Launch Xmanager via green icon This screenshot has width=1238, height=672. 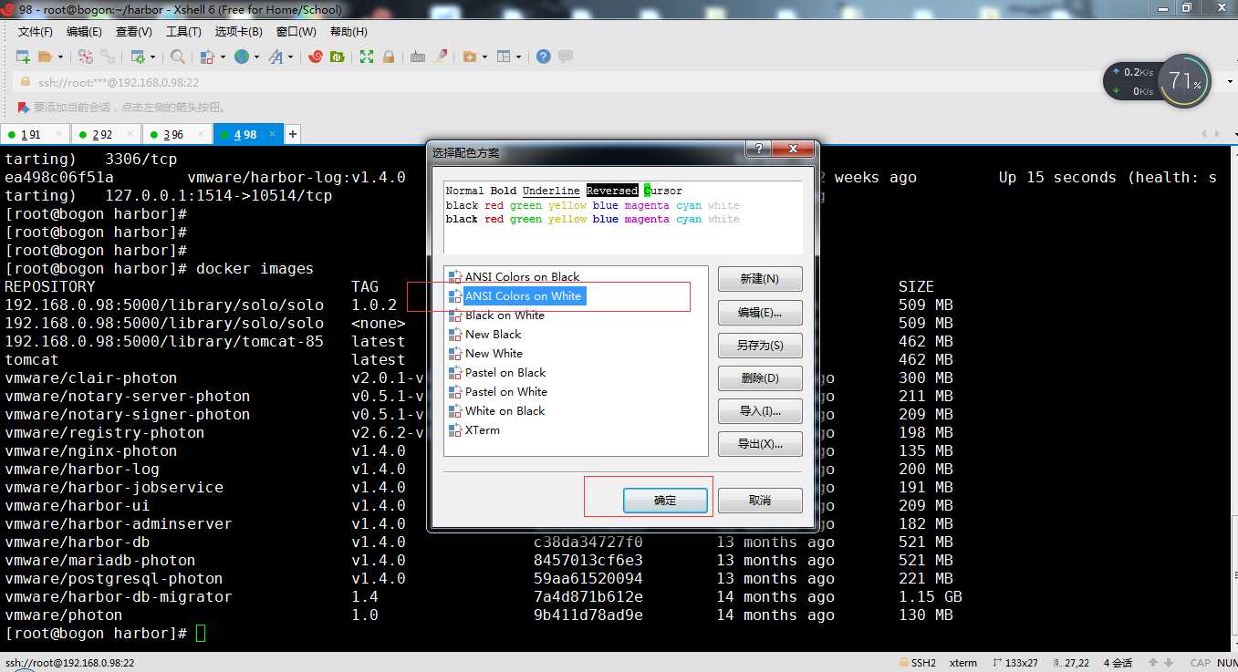click(338, 57)
